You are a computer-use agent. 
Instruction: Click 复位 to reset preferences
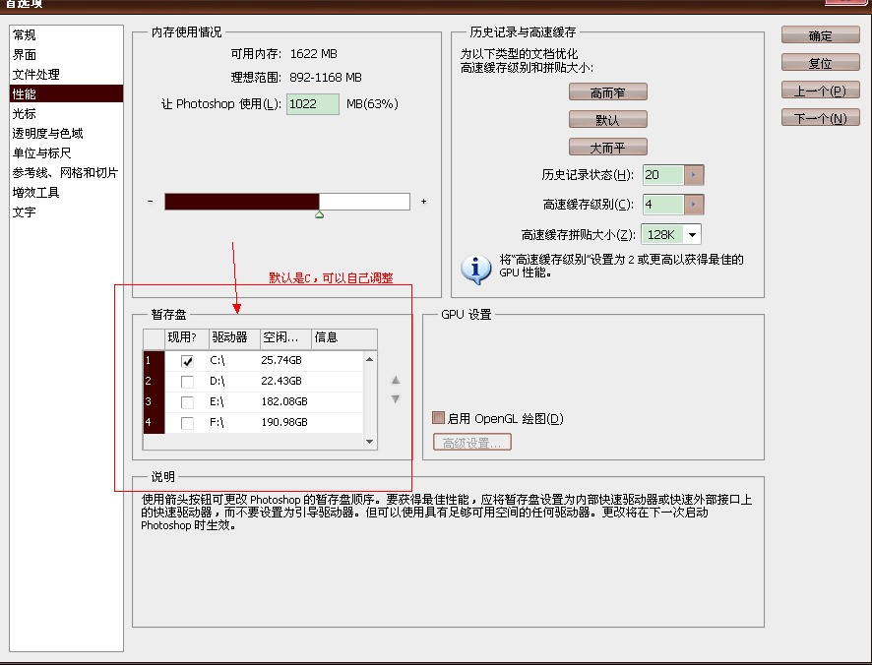pyautogui.click(x=820, y=62)
